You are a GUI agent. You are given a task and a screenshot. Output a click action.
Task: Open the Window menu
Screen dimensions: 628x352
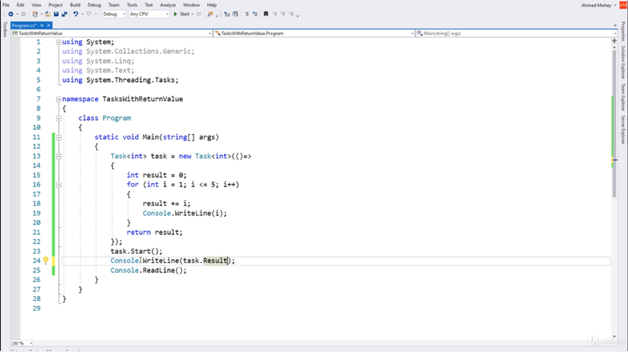click(191, 5)
